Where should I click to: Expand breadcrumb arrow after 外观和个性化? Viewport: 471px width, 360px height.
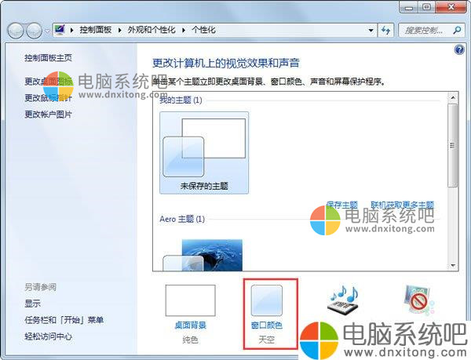point(184,30)
